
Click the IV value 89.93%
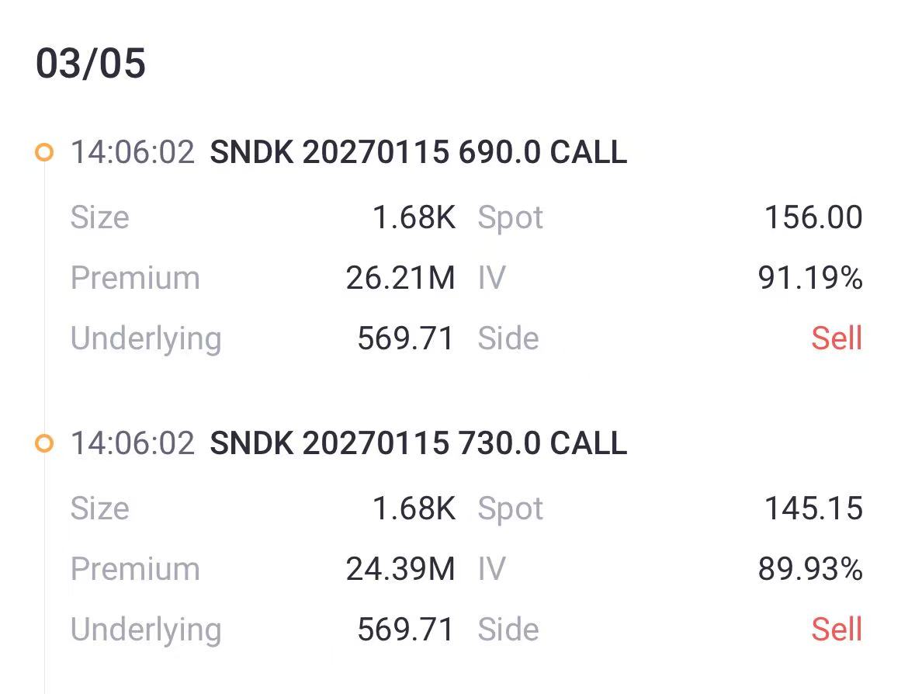pos(809,569)
